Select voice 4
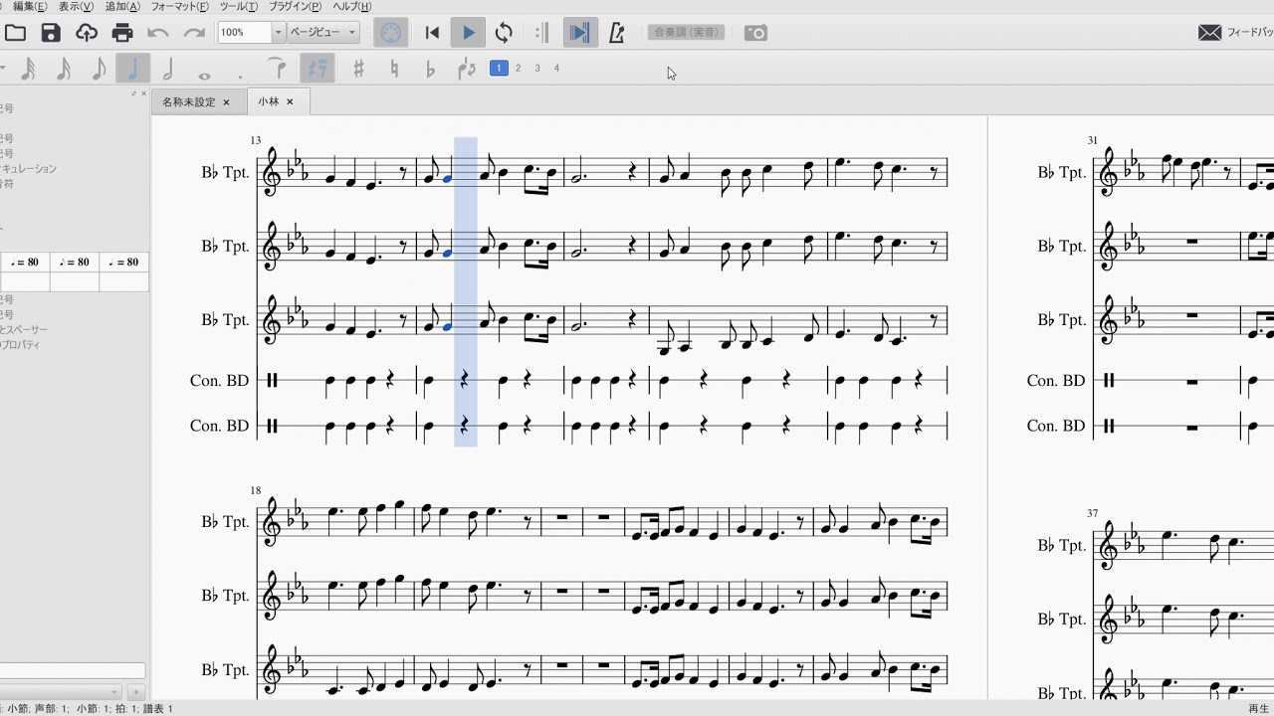The height and width of the screenshot is (716, 1274). [x=556, y=69]
